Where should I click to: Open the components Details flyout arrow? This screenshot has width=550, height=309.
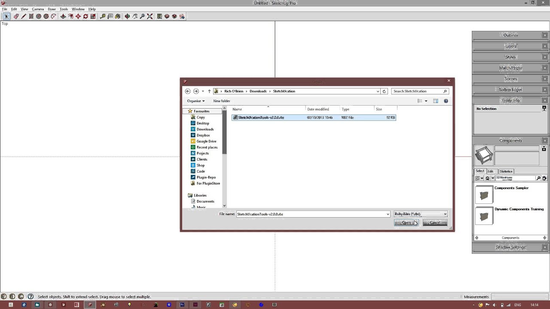pyautogui.click(x=544, y=178)
